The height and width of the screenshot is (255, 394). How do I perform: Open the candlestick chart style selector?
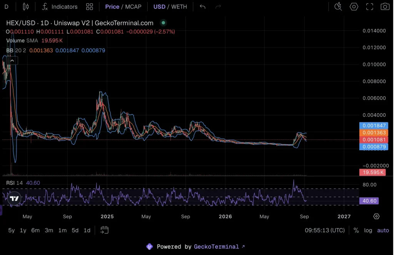26,7
